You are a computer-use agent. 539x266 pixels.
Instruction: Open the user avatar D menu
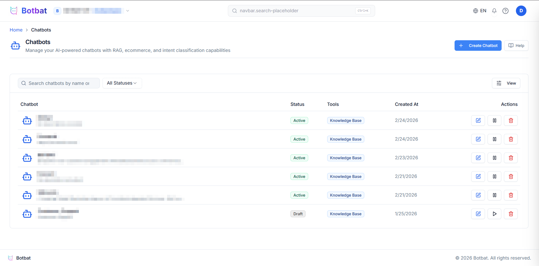(x=521, y=11)
